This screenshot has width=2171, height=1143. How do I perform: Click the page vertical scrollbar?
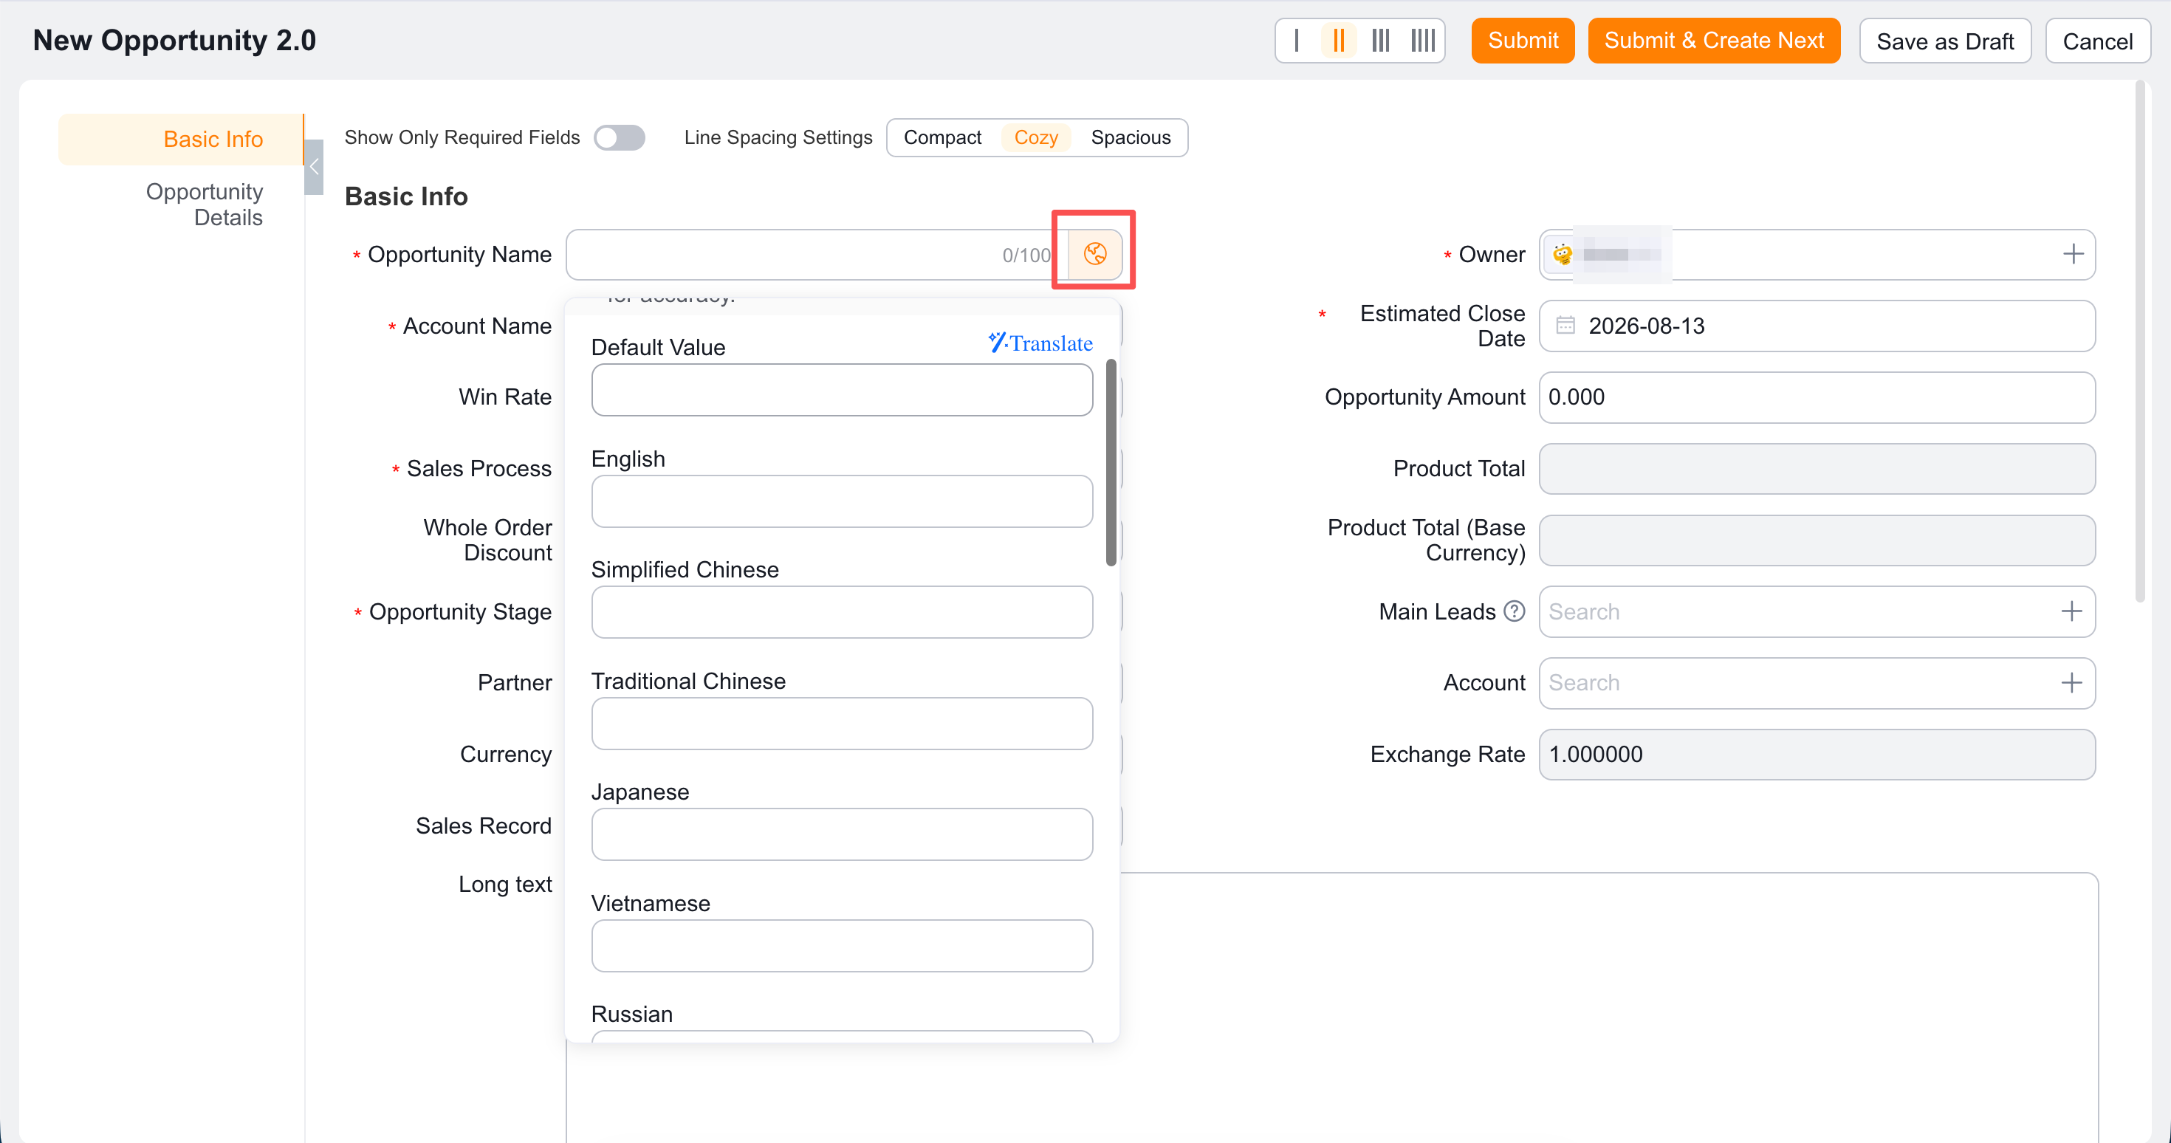(x=2140, y=341)
